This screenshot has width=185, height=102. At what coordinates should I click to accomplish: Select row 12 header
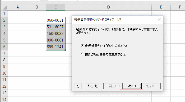pyautogui.click(x=4, y=86)
